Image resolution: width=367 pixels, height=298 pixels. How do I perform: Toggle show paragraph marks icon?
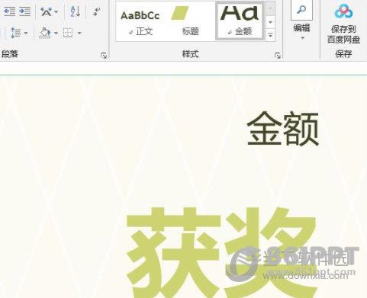(x=96, y=11)
